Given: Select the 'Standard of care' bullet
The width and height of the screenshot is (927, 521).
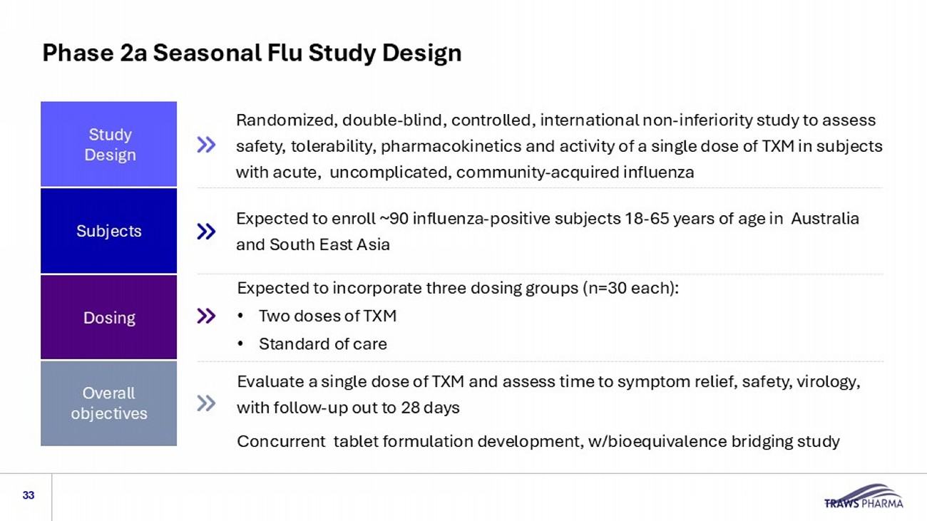Looking at the screenshot, I should click(322, 344).
